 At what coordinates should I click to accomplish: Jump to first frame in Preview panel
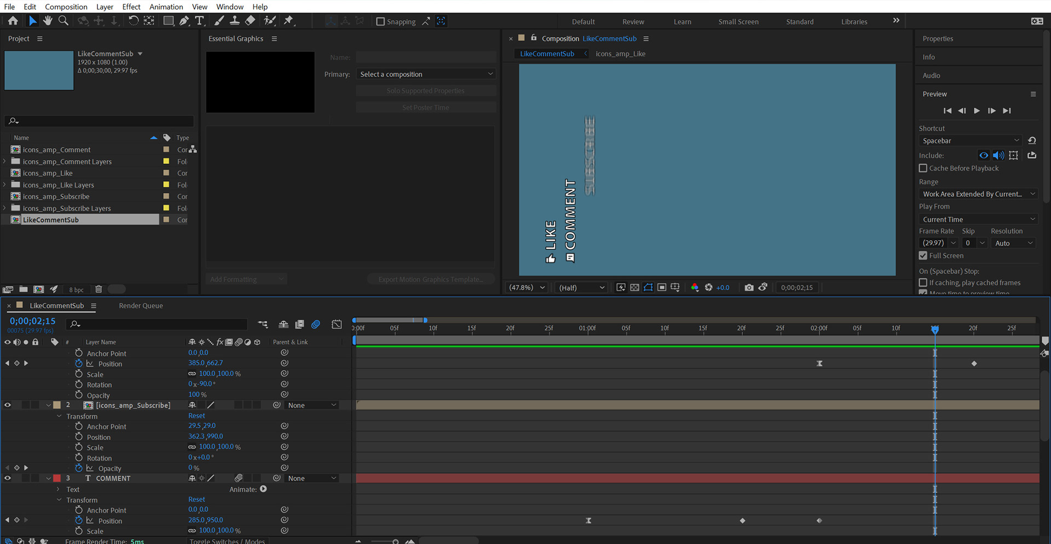click(948, 110)
